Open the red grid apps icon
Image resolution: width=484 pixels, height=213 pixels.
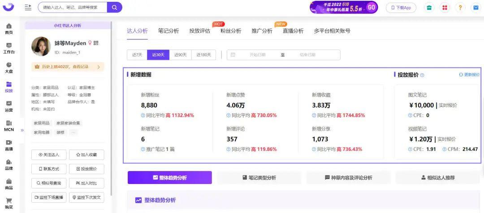[445, 8]
